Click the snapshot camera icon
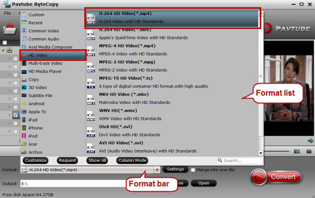Image resolution: width=315 pixels, height=198 pixels. pyautogui.click(x=297, y=151)
